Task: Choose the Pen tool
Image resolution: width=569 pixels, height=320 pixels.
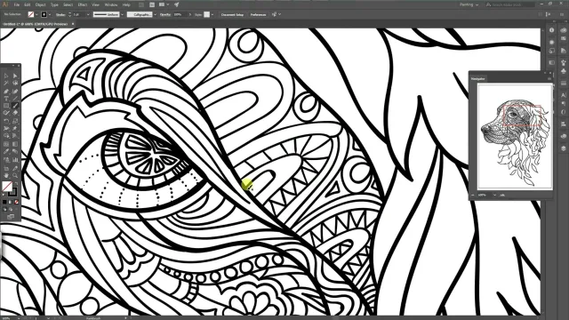Action: tap(6, 92)
